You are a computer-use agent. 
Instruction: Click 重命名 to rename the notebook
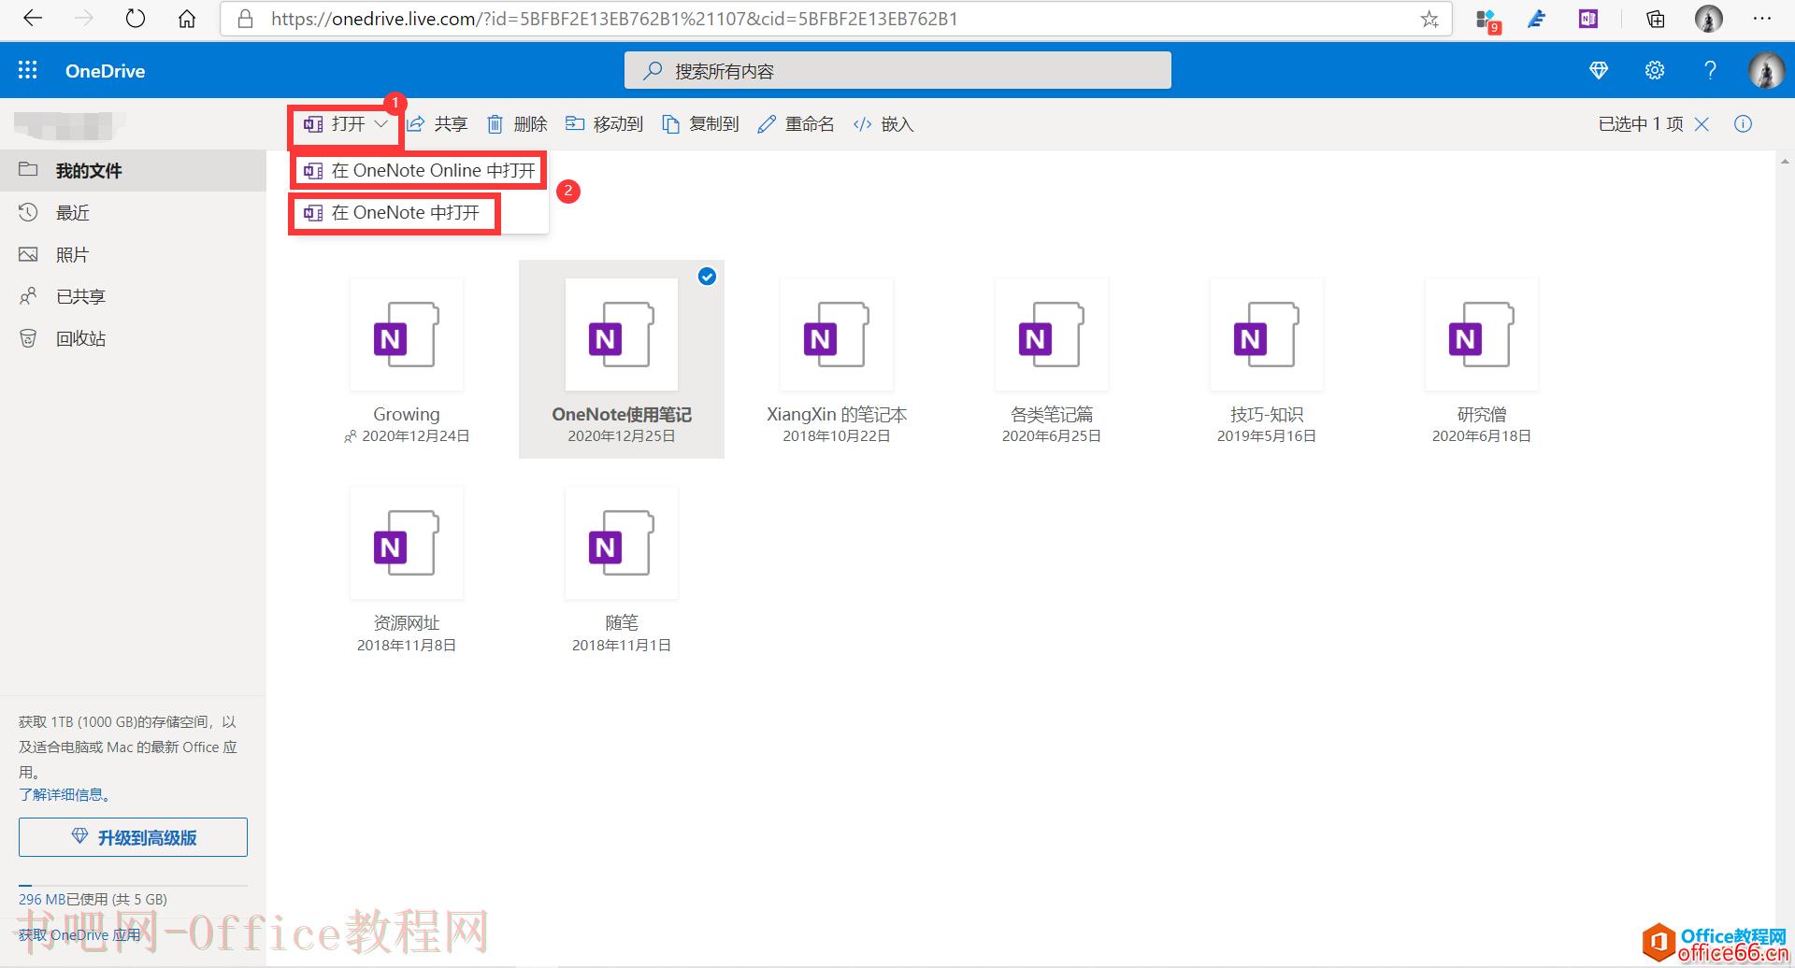coord(796,124)
